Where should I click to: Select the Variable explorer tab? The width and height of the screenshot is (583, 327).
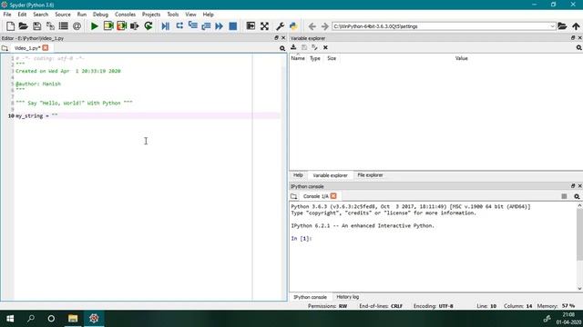tap(330, 175)
